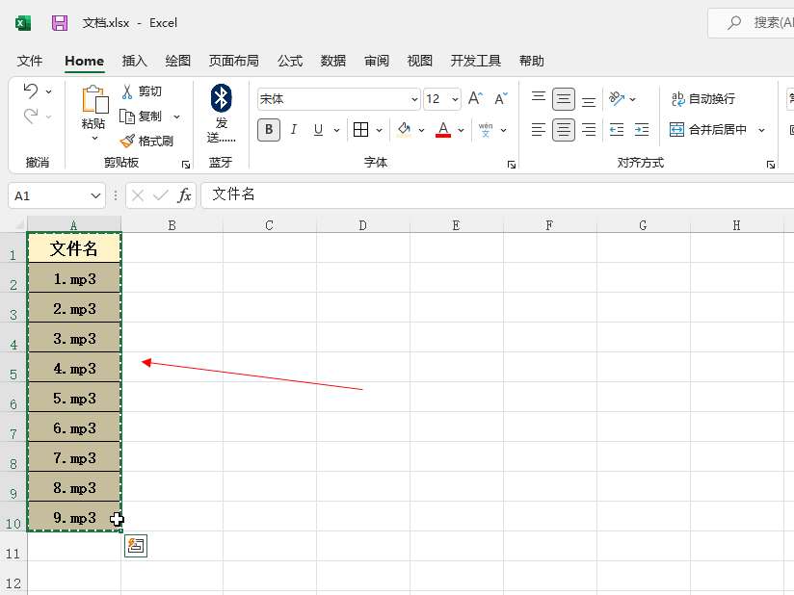
Task: Apply cell borders icon
Action: click(x=360, y=130)
